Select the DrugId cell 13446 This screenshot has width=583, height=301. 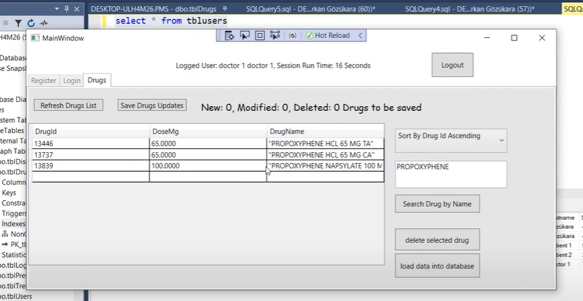pyautogui.click(x=91, y=143)
